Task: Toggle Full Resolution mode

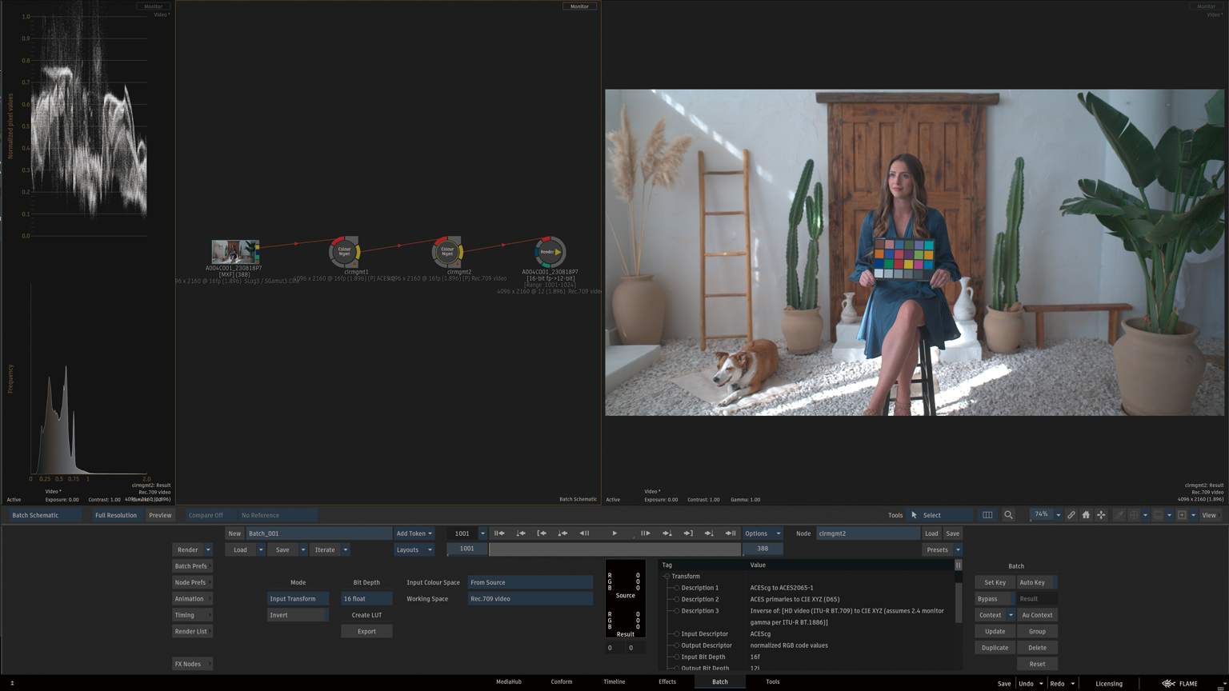Action: 116,515
